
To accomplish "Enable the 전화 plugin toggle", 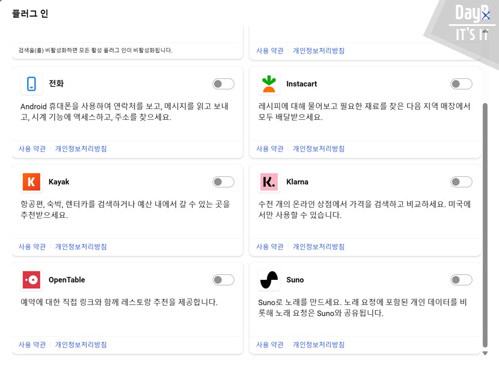I will click(x=223, y=84).
